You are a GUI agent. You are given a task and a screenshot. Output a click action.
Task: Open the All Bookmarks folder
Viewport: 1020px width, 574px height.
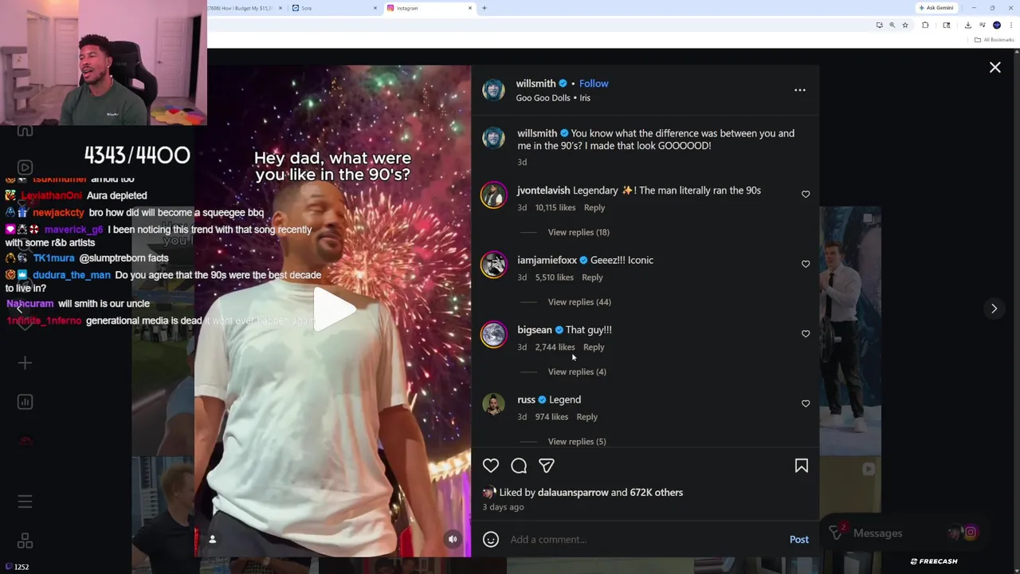click(994, 40)
